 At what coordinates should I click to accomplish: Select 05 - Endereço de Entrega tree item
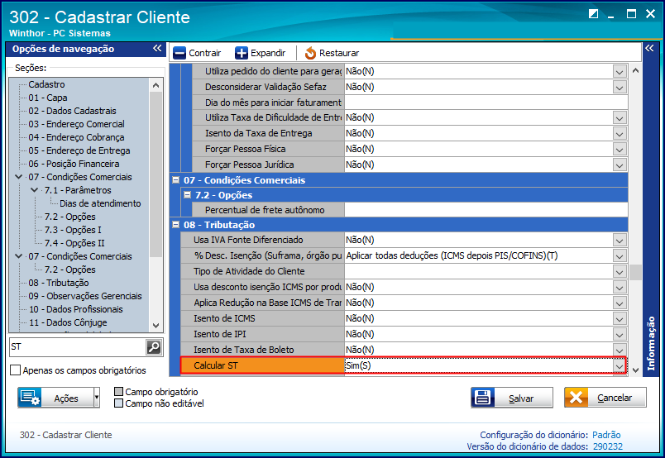point(79,150)
